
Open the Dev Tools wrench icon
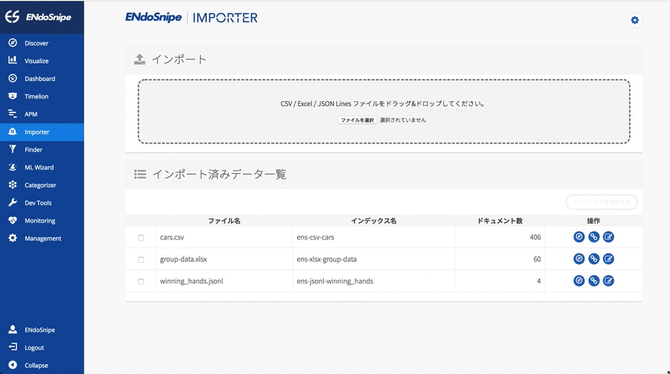point(13,202)
